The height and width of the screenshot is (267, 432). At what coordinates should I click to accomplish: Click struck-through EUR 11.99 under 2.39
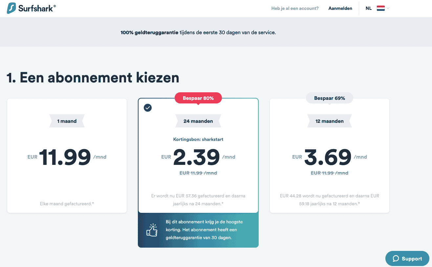(x=198, y=173)
